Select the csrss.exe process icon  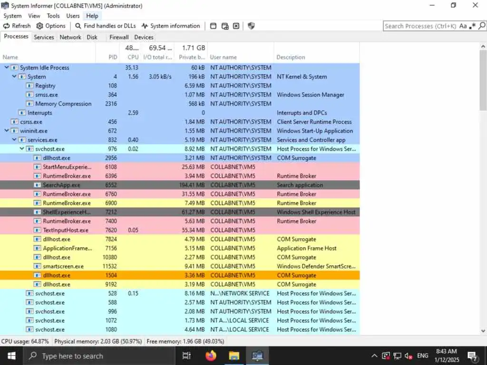(14, 122)
